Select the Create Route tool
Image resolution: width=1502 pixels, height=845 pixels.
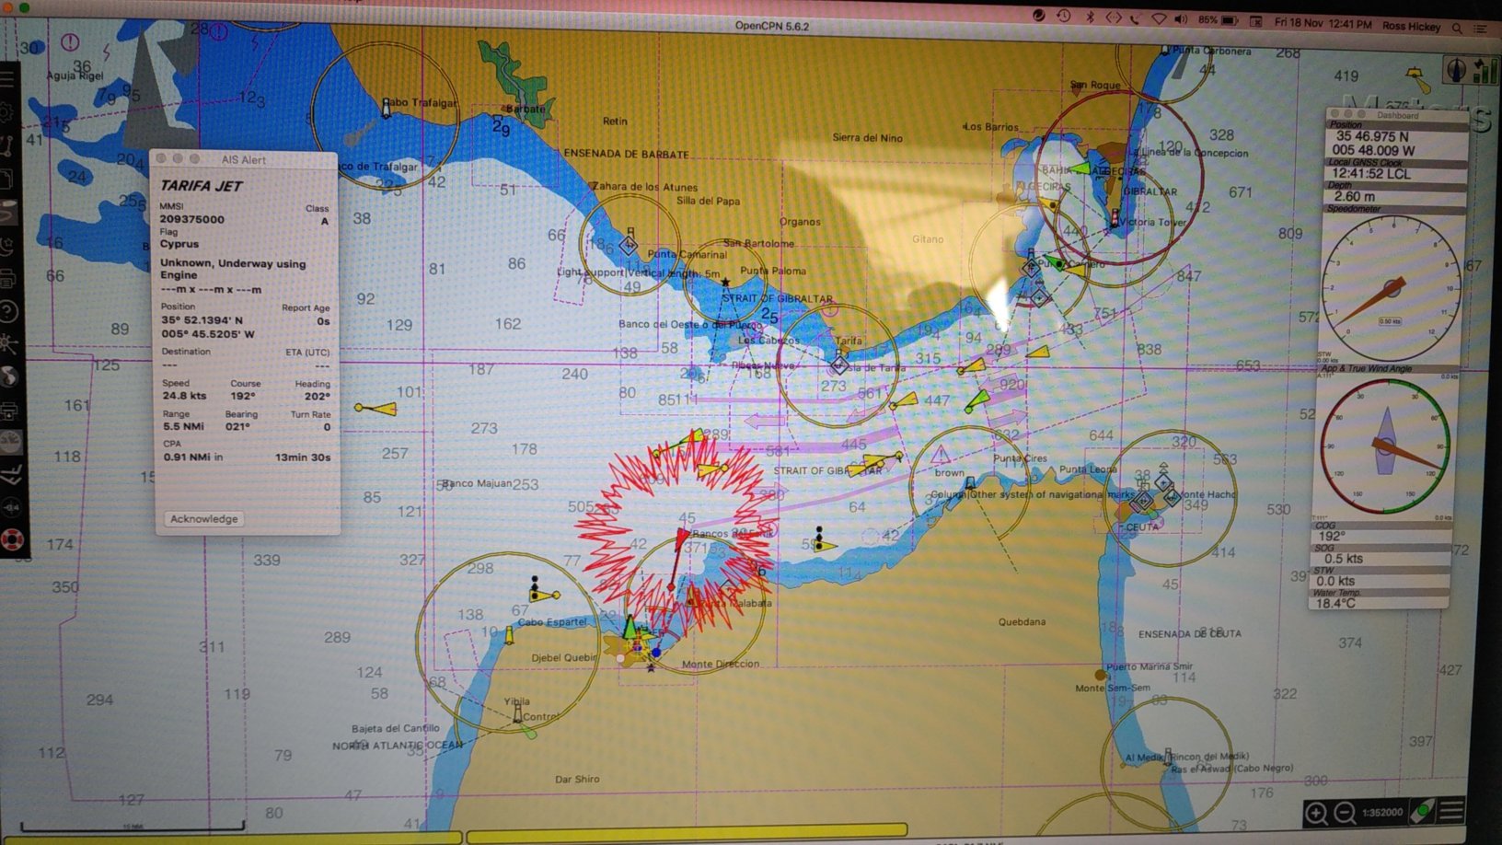(x=7, y=146)
